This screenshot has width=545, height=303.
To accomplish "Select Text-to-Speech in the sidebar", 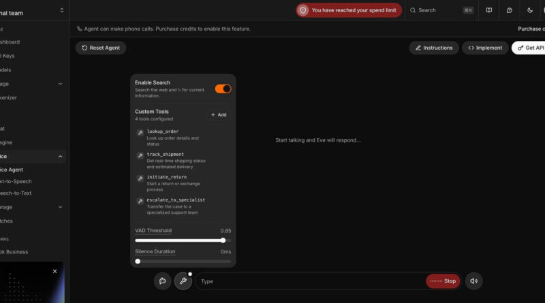I will click(16, 181).
